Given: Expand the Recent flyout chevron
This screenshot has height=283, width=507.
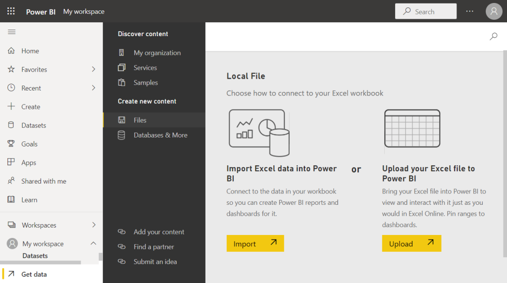Looking at the screenshot, I should 94,88.
